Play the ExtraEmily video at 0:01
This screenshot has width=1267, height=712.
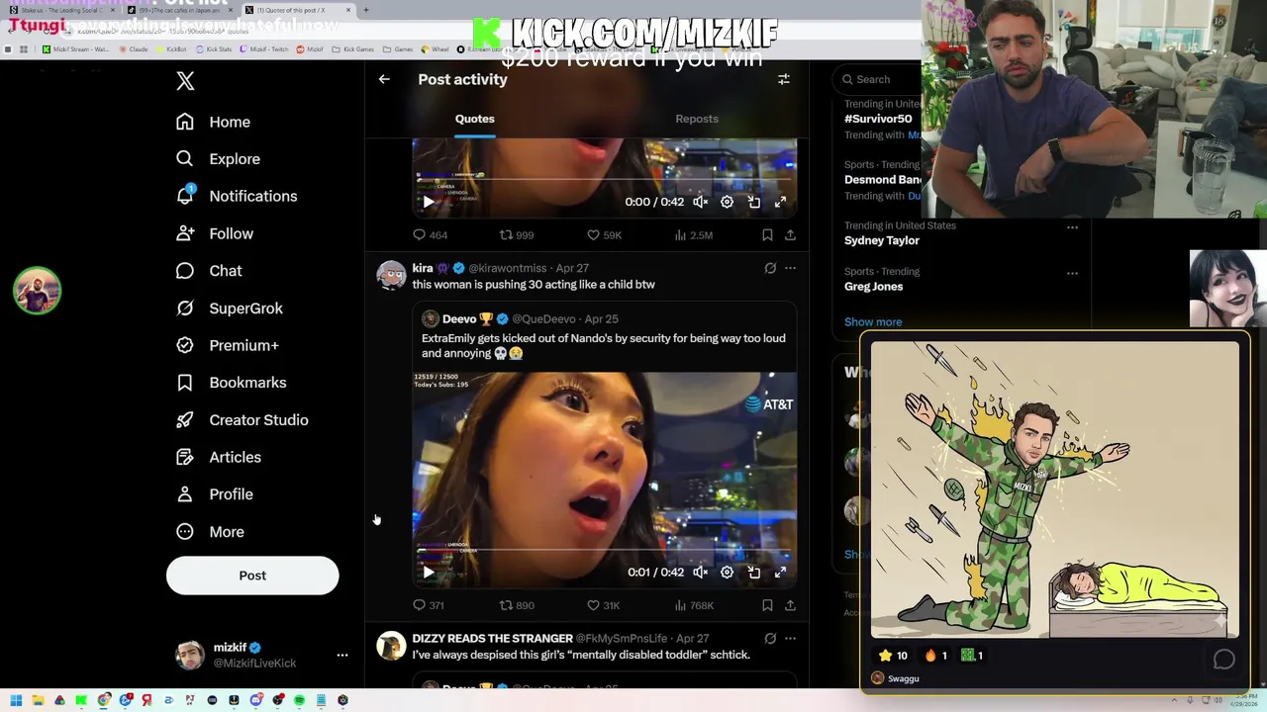(x=429, y=572)
